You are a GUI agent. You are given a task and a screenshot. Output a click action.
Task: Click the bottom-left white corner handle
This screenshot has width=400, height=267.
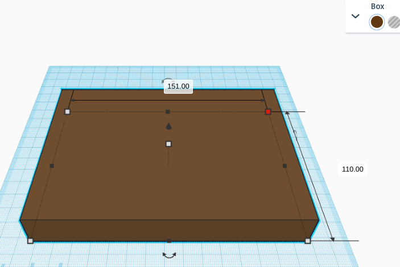click(x=30, y=241)
